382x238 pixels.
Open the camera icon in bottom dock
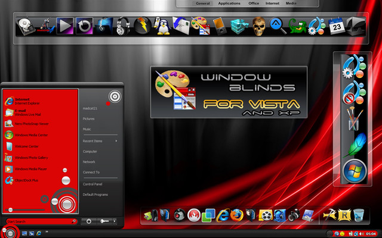(294, 215)
